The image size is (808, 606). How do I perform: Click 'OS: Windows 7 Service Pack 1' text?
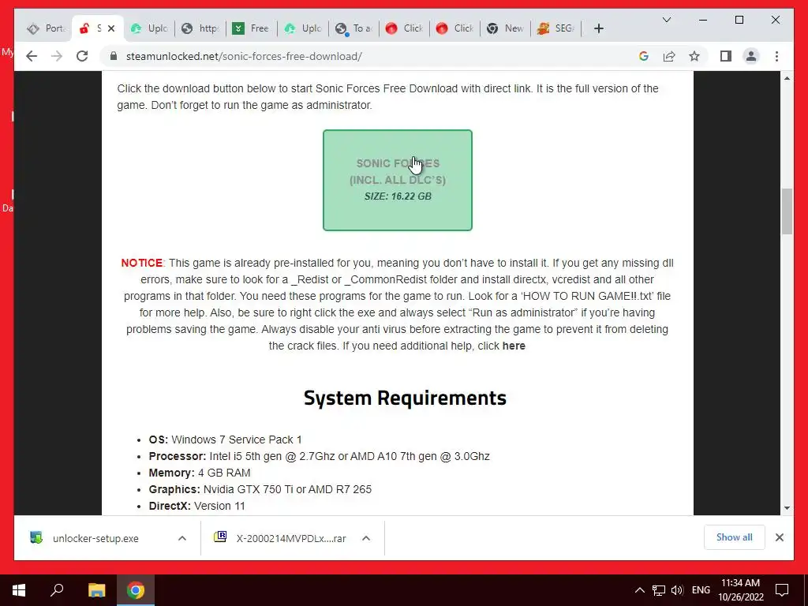click(x=225, y=440)
